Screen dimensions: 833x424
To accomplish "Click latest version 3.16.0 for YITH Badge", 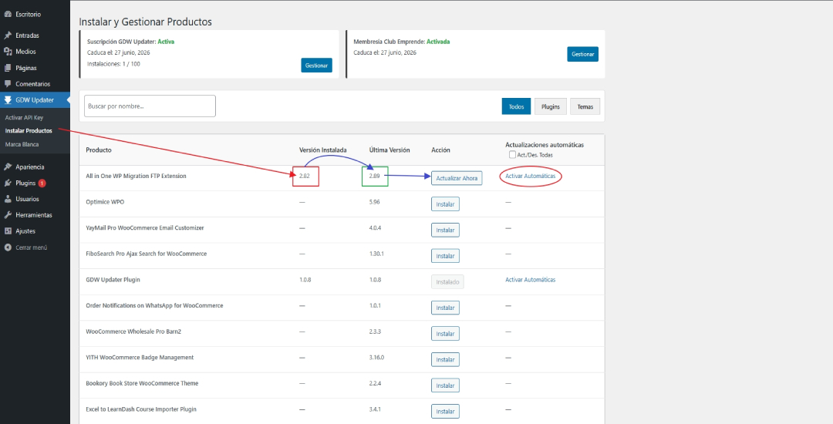I will [376, 357].
